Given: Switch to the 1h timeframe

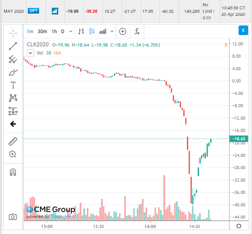Looking at the screenshot, I should (54, 31).
